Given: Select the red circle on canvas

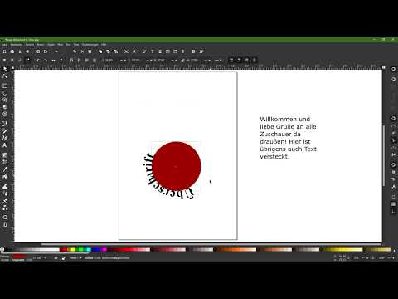Looking at the screenshot, I should point(177,166).
